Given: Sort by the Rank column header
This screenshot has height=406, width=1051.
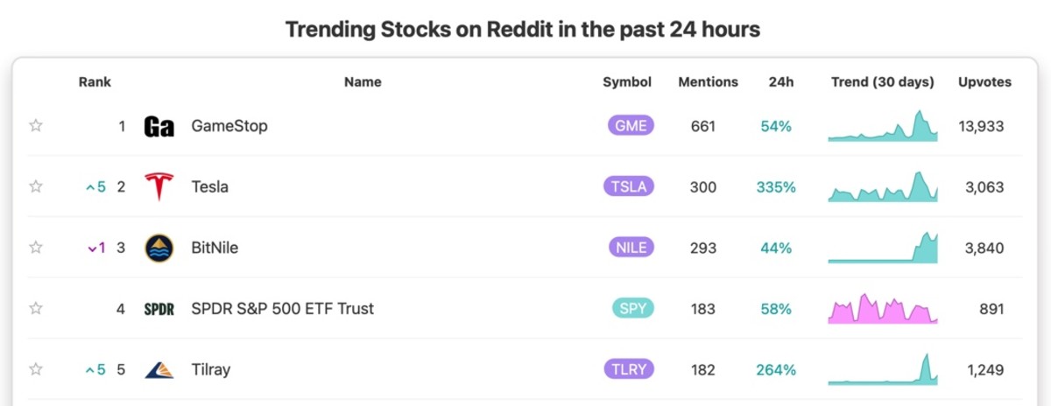Looking at the screenshot, I should pos(95,82).
